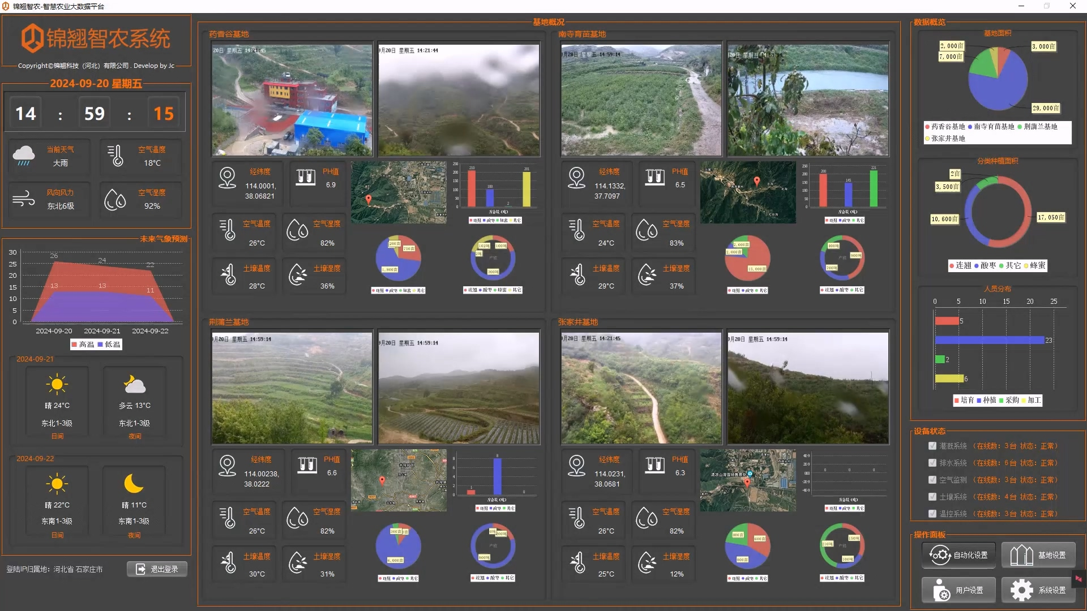Screen dimensions: 1087x611
Task: Click the moon icon for 2024-09-22 night
Action: (x=134, y=484)
